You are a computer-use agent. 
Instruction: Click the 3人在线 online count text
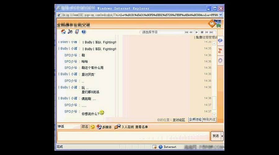128,127
